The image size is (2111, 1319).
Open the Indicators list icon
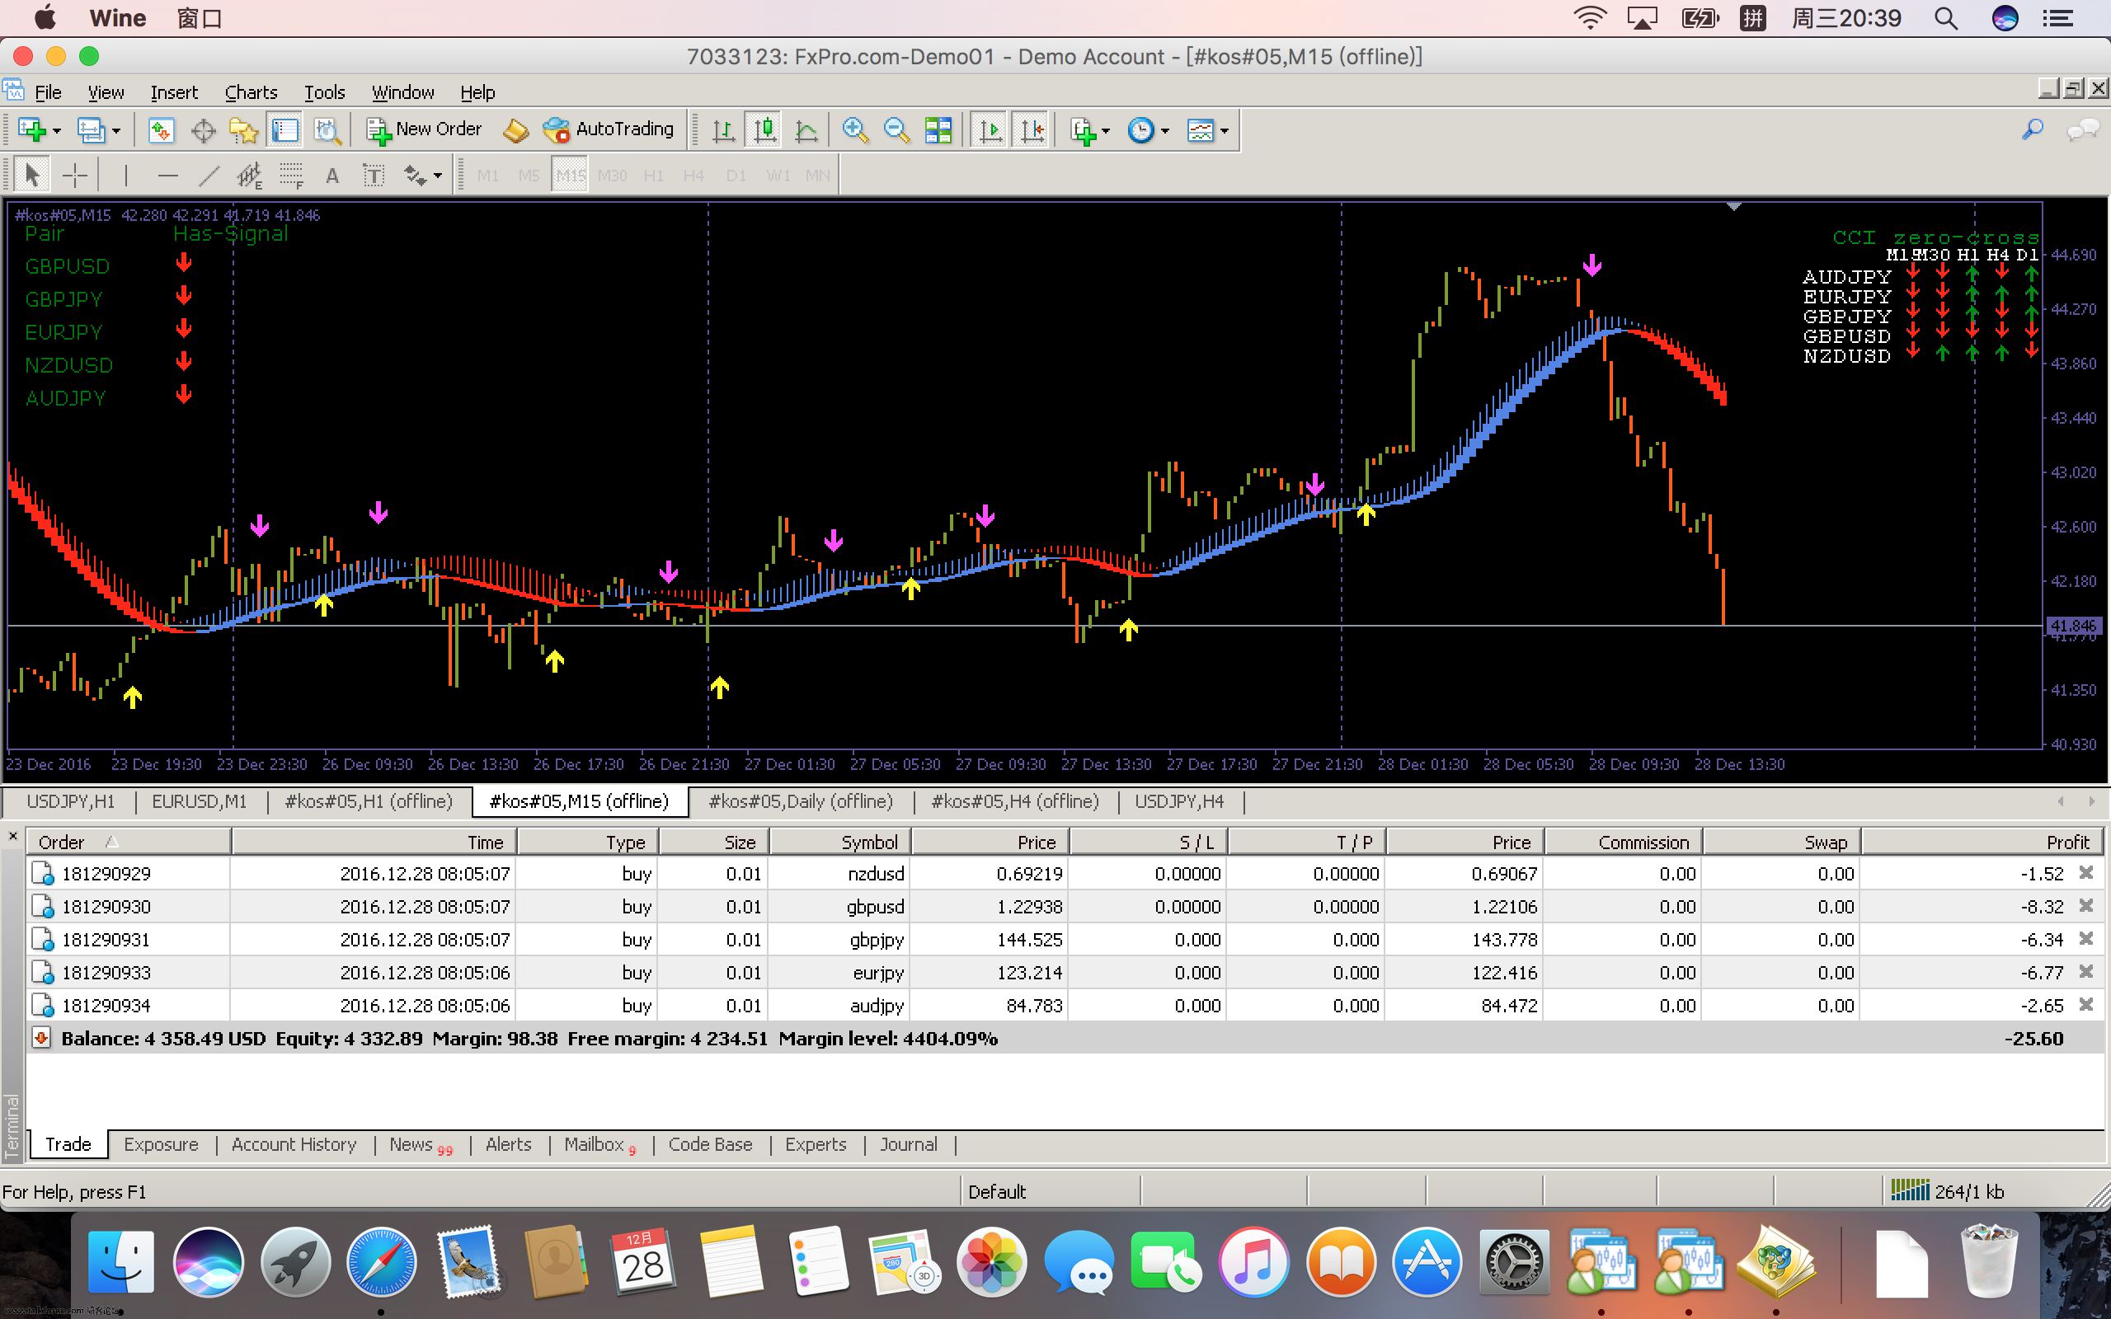click(x=1083, y=130)
